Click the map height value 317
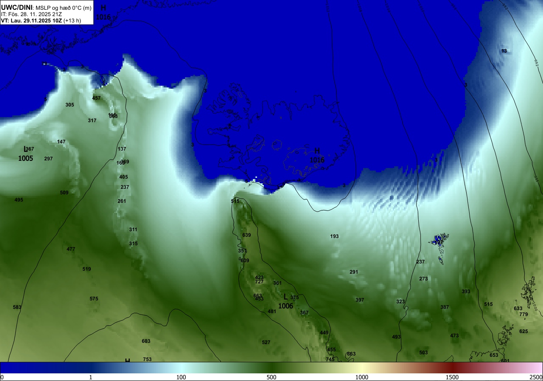The height and width of the screenshot is (381, 543). click(x=92, y=120)
